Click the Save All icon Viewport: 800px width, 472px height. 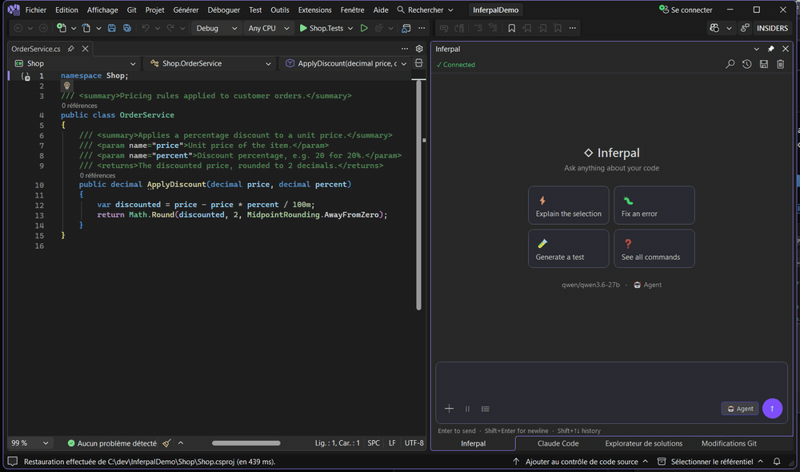[127, 28]
